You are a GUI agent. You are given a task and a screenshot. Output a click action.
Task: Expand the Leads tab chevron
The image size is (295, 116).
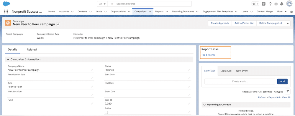coord(105,12)
